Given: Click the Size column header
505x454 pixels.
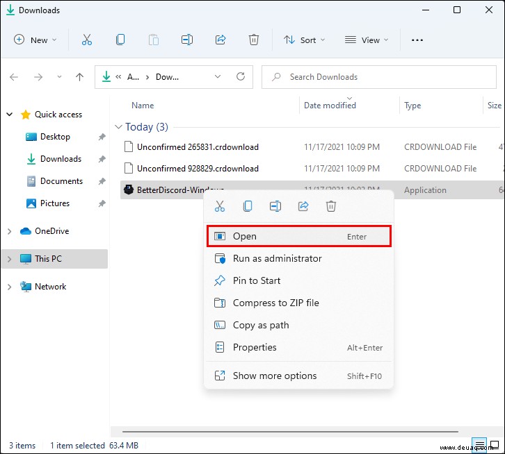Looking at the screenshot, I should point(495,106).
